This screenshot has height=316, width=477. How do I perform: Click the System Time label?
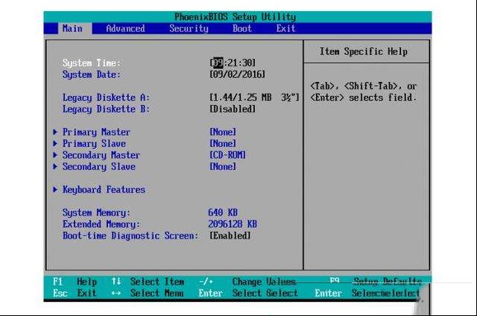tap(92, 63)
